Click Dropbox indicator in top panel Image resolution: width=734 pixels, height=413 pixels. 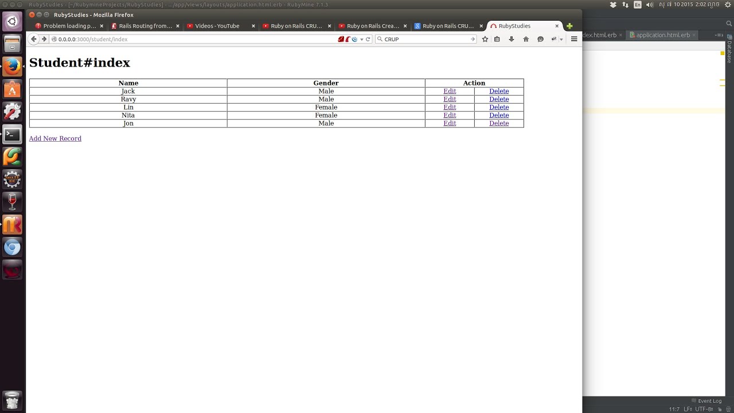pos(613,5)
